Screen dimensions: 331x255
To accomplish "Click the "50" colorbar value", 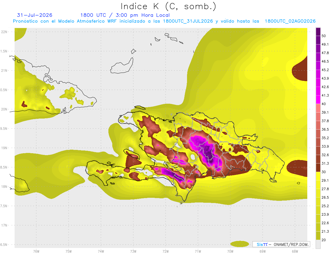I will [x=324, y=36].
